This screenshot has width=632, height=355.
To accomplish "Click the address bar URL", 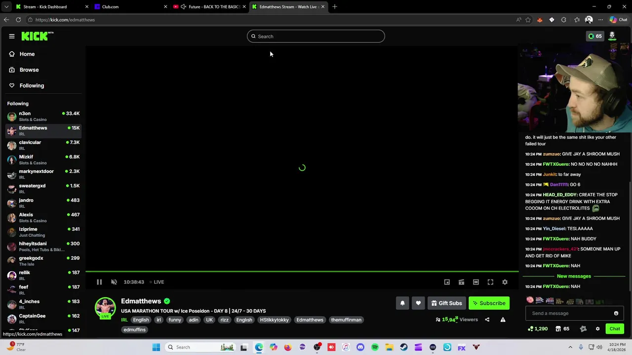I will (x=65, y=20).
